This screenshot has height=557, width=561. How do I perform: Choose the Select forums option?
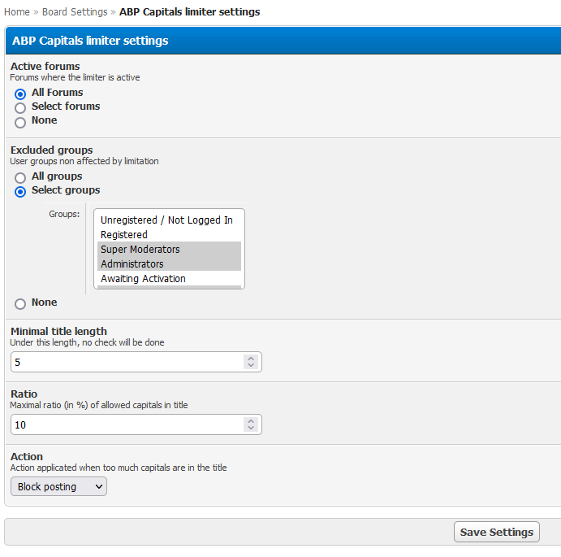pos(20,107)
